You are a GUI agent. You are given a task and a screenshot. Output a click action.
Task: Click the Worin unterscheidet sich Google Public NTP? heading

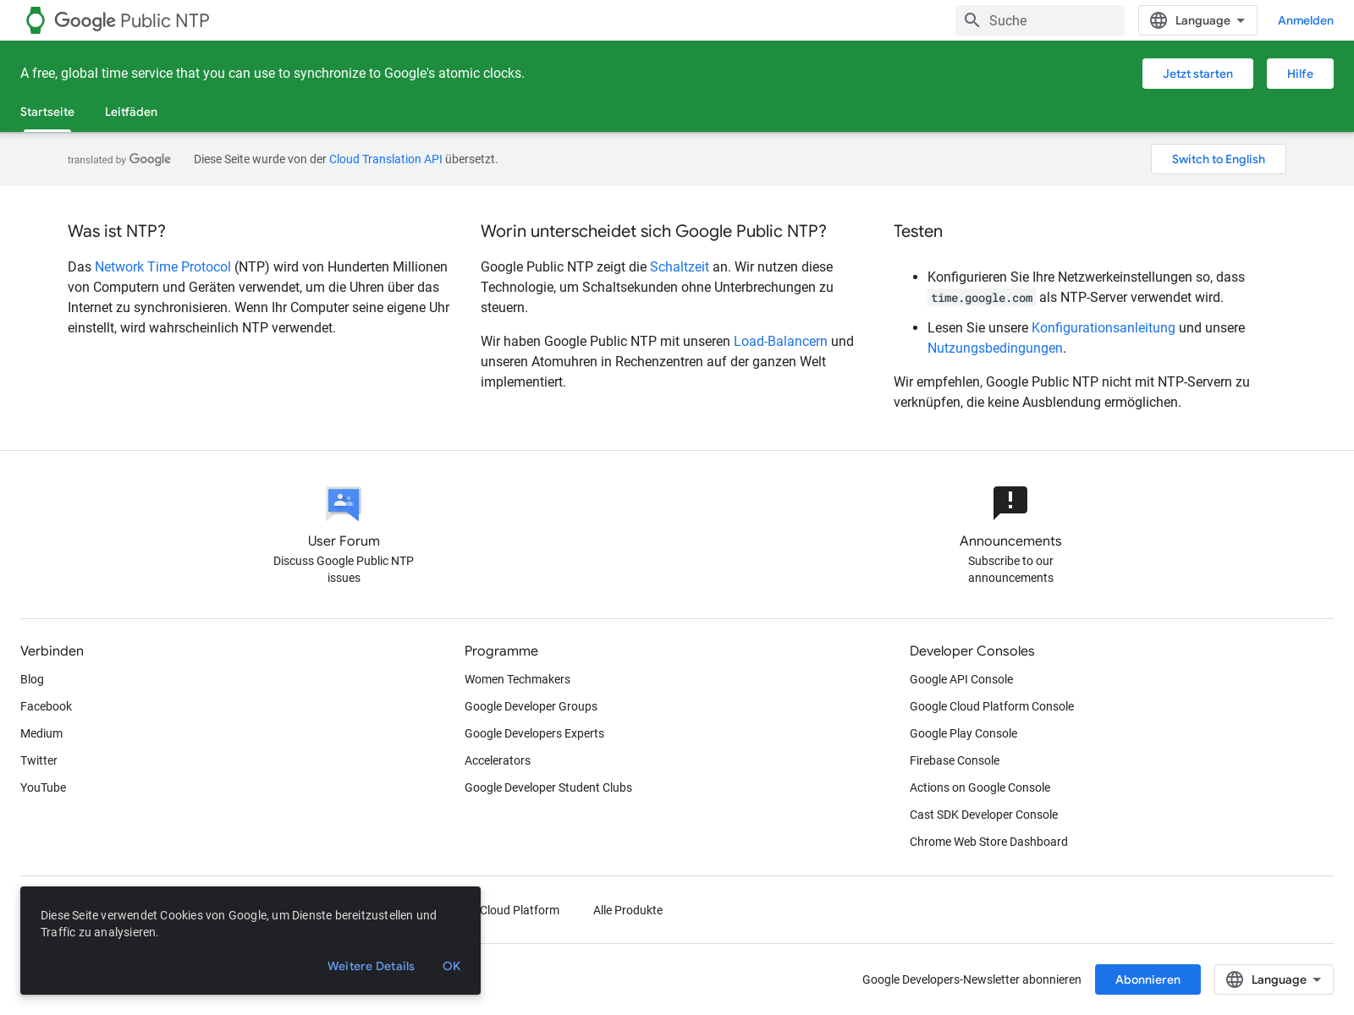[x=653, y=231]
